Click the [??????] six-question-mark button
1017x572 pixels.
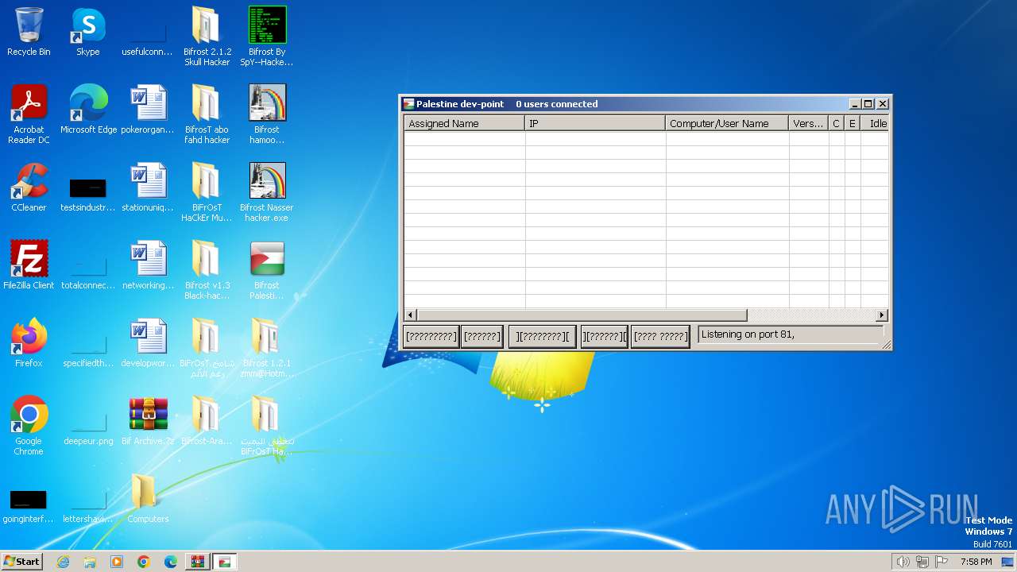[x=482, y=336]
